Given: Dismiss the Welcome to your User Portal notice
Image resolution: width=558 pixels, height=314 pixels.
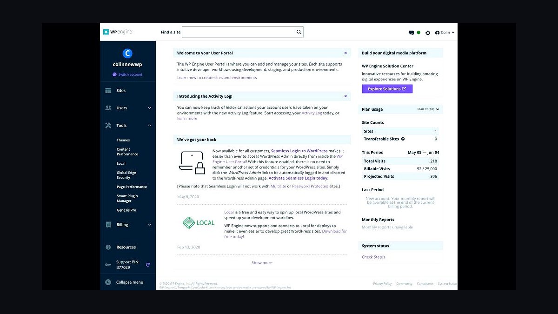Looking at the screenshot, I should (345, 53).
